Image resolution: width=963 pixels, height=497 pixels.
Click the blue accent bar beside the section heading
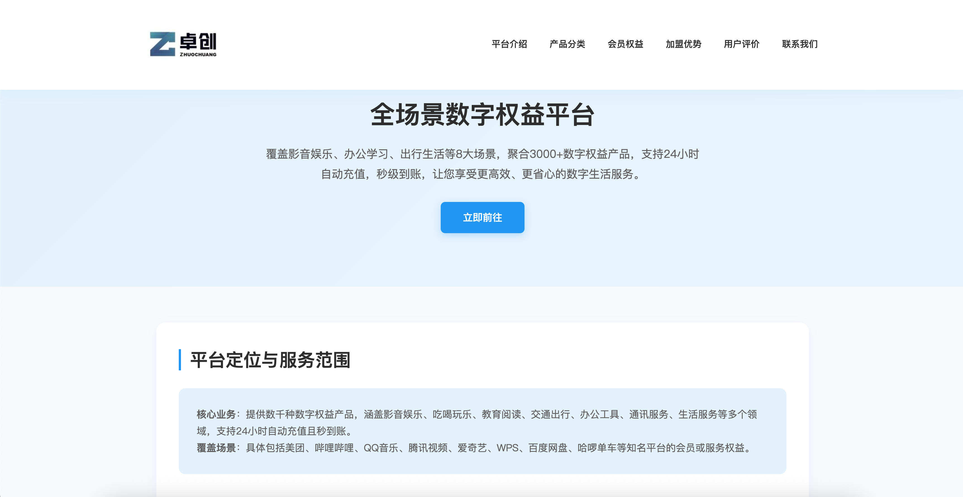(180, 361)
